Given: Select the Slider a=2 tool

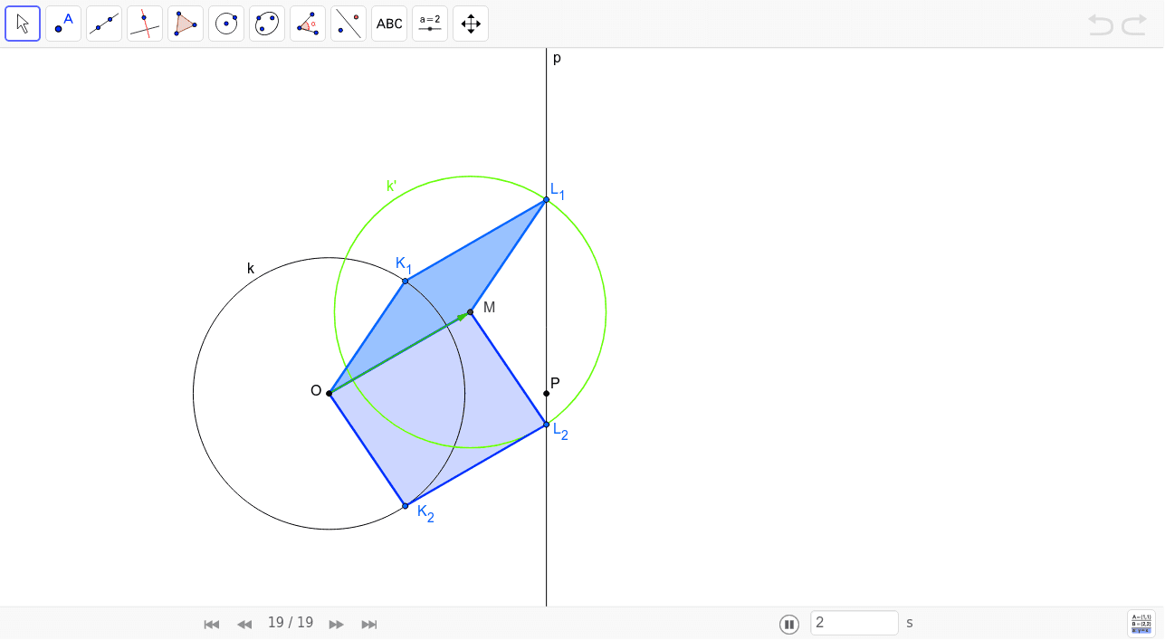Looking at the screenshot, I should tap(430, 24).
